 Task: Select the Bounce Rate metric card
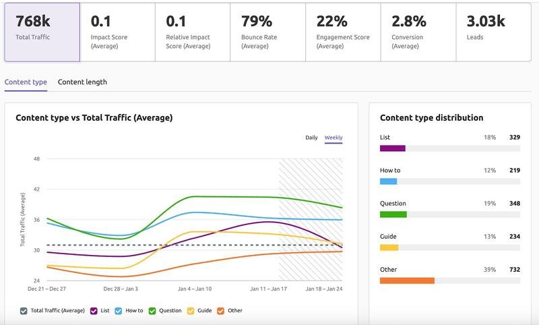pyautogui.click(x=267, y=32)
